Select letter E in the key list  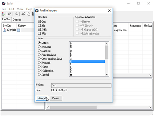click(87, 54)
